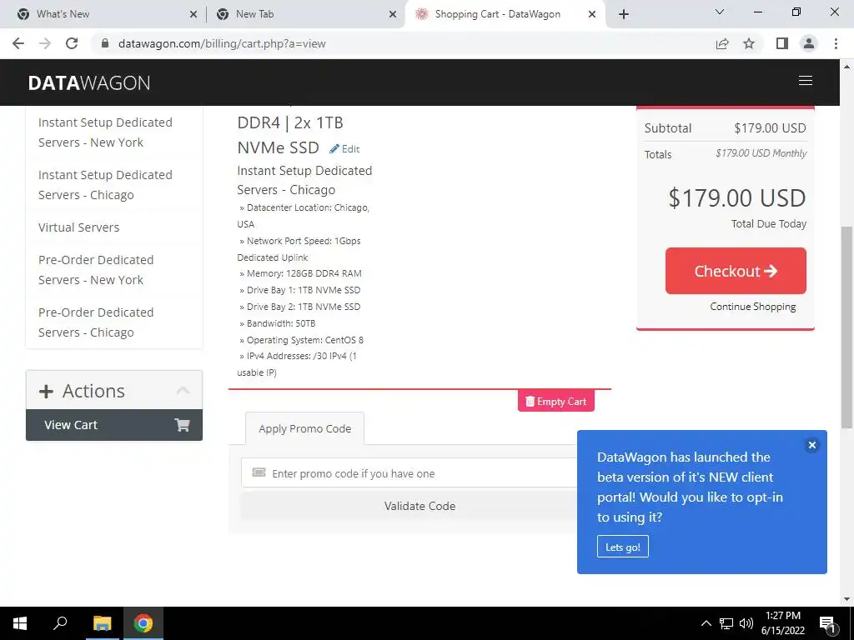Open Instant Setup Dedicated Servers - Chicago category

tap(105, 185)
